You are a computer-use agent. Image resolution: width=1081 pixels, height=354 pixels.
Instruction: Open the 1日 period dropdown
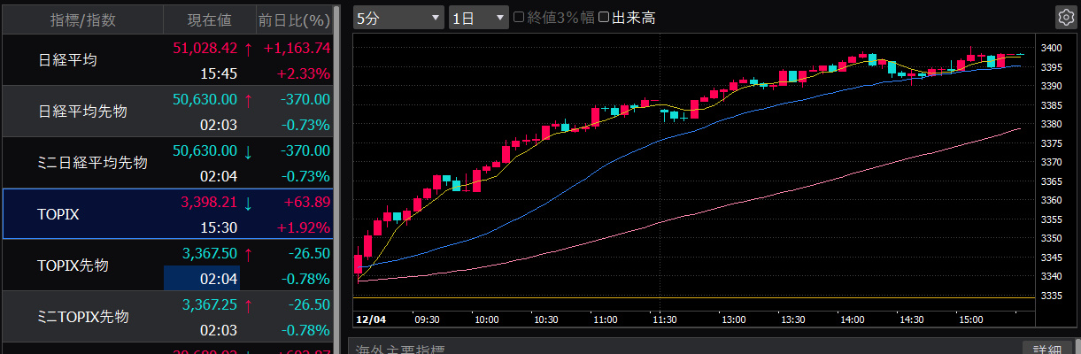478,18
